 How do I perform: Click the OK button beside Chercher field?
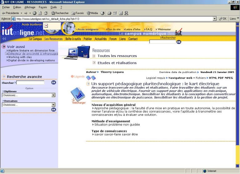(53, 83)
